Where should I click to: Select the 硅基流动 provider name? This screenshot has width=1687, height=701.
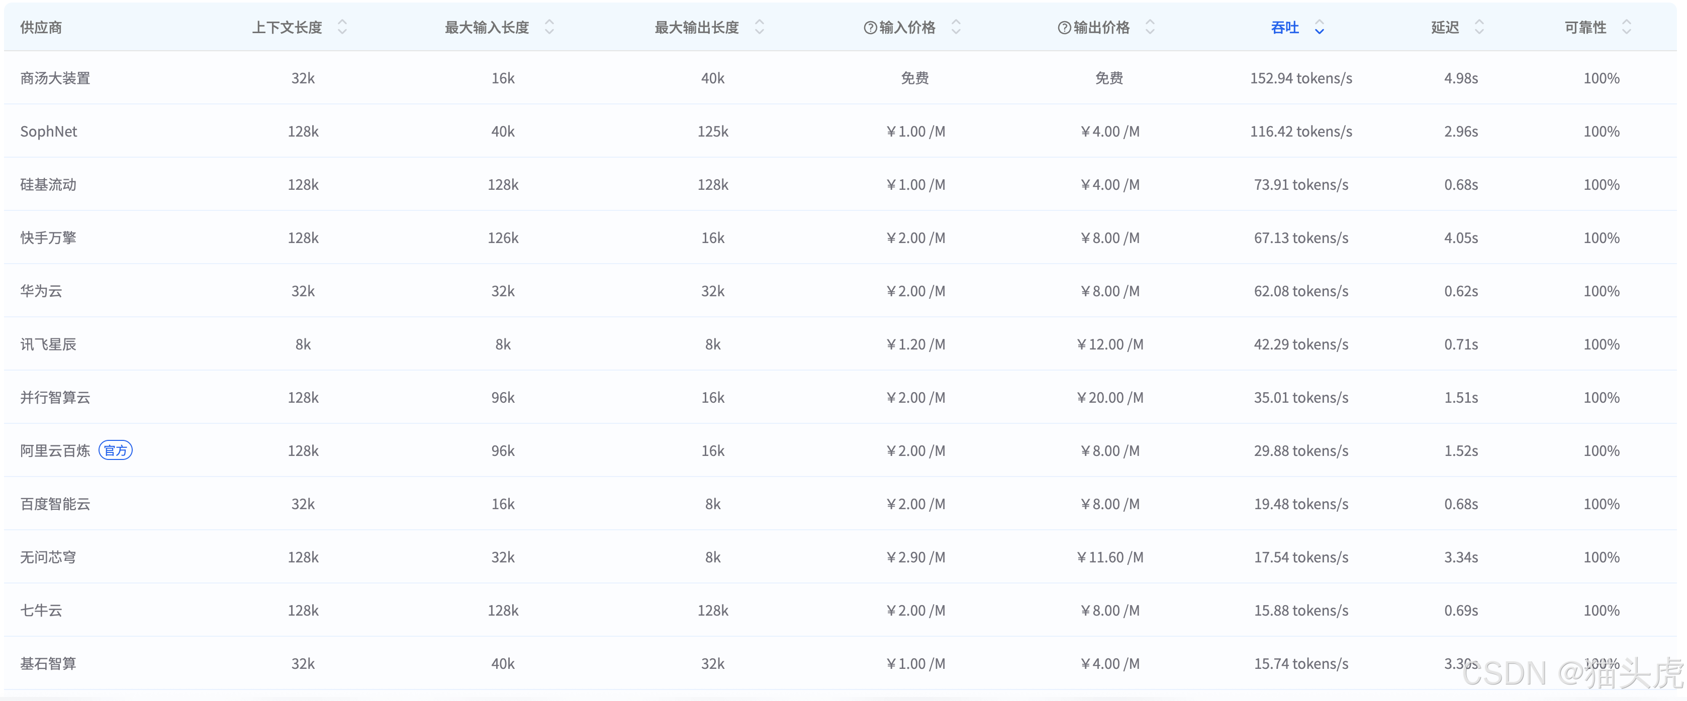coord(48,184)
